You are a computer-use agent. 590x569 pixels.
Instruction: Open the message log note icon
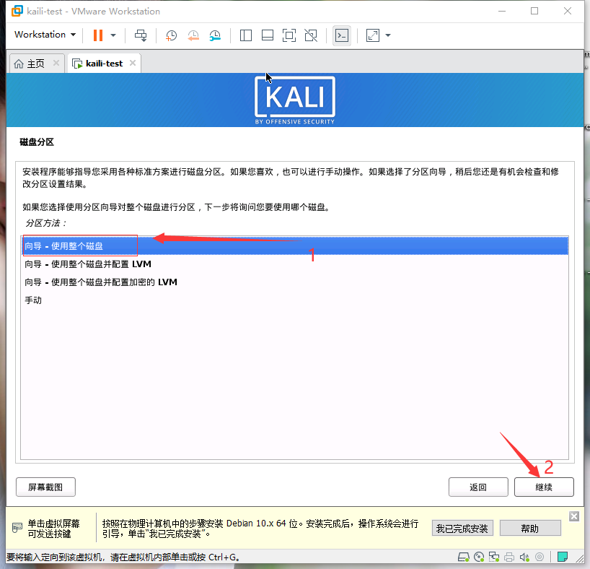[x=563, y=557]
